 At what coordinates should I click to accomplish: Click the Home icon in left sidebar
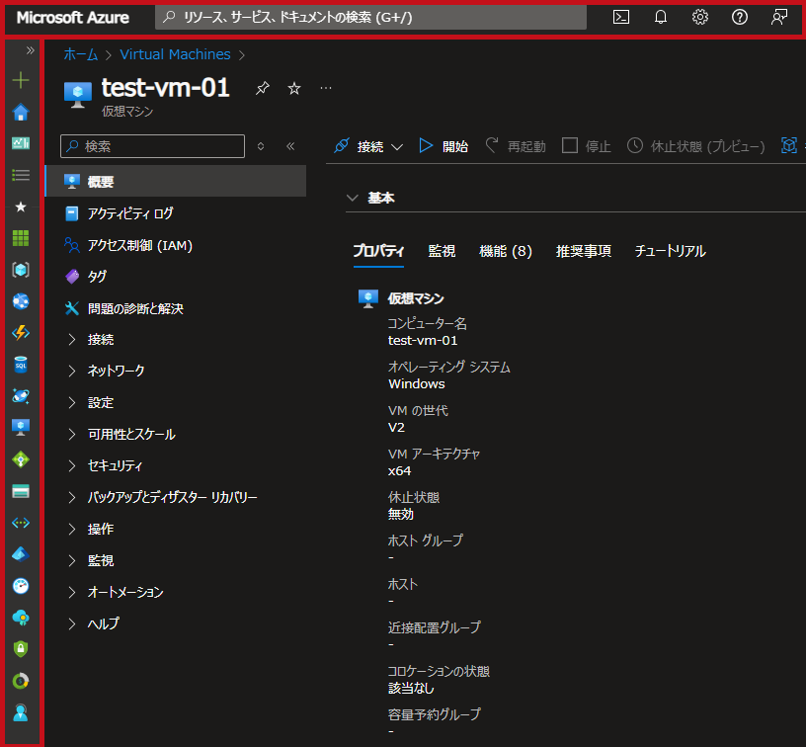tap(21, 113)
